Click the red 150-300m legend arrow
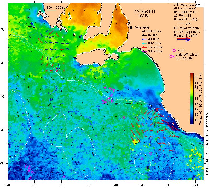Screen dimensions: 209x188 click(144, 47)
